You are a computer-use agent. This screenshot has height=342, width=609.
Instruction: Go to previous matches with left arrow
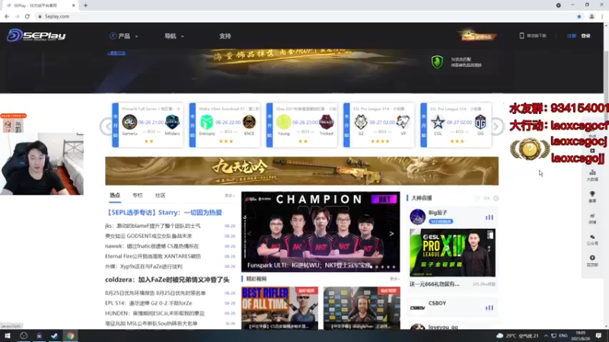click(x=106, y=126)
